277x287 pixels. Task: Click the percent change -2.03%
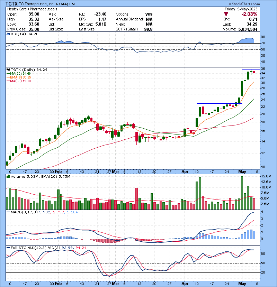[249, 14]
